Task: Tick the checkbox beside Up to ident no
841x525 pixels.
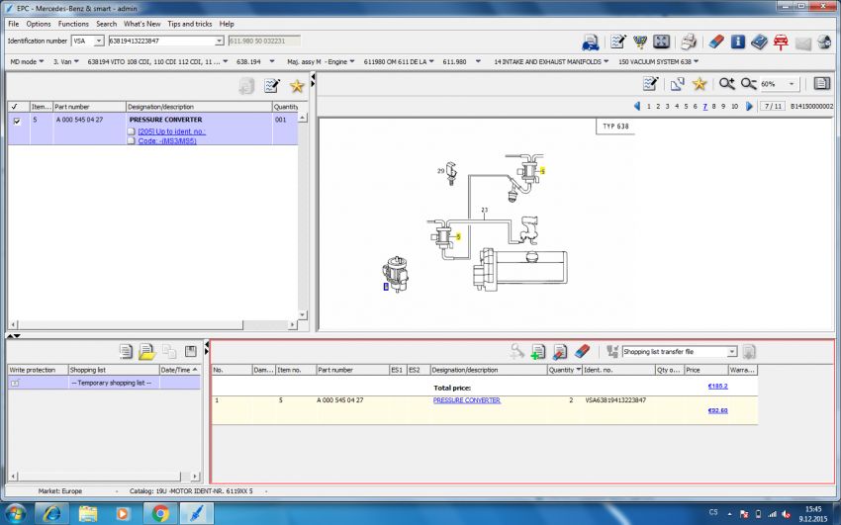Action: click(132, 131)
